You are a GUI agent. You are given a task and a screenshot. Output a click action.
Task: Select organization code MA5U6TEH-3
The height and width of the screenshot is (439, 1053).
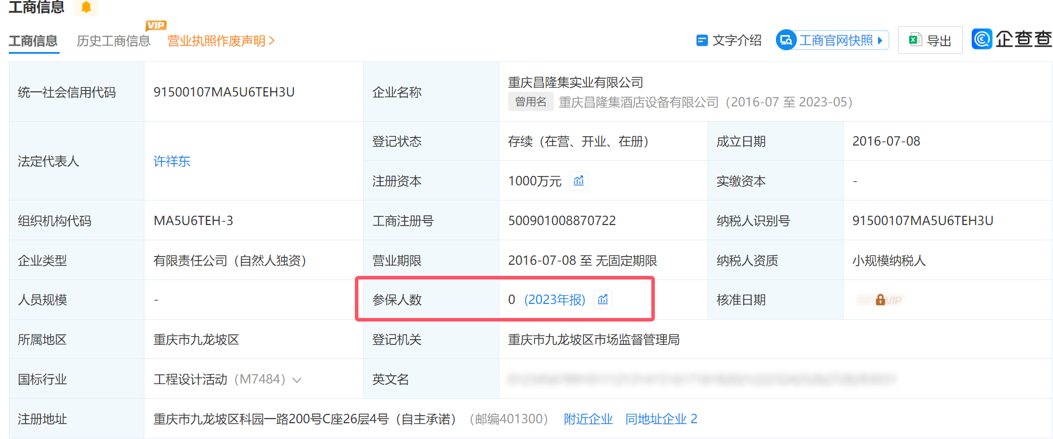click(194, 221)
